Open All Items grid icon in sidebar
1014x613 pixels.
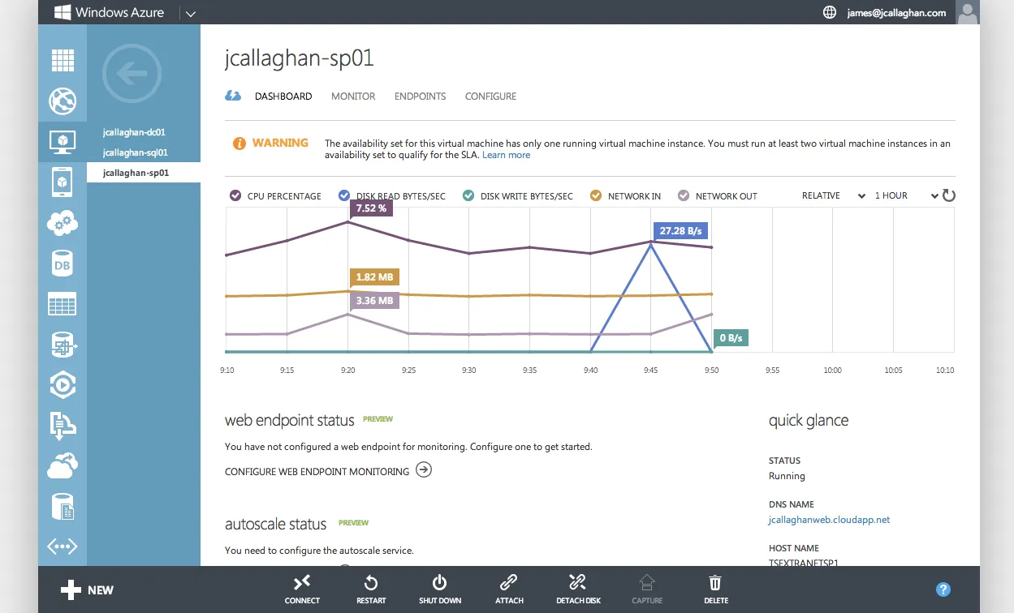point(63,60)
